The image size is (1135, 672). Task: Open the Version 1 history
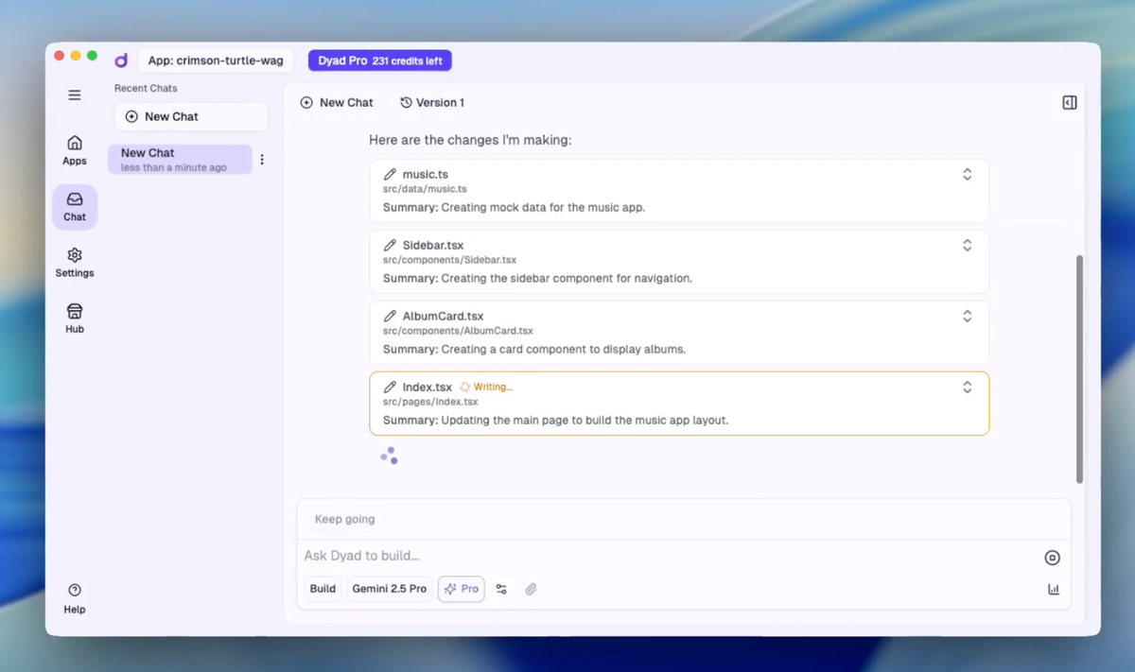pyautogui.click(x=432, y=102)
